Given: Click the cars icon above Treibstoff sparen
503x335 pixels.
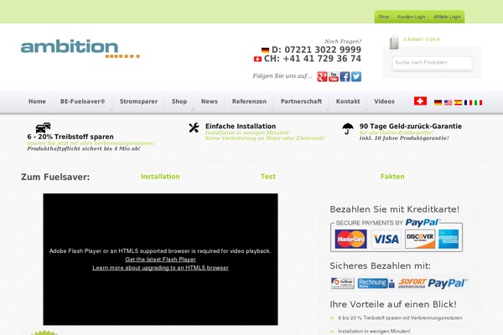Looking at the screenshot, I should pos(43,127).
